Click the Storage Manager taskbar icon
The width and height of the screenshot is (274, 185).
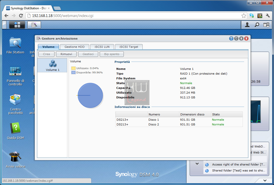(x=34, y=25)
